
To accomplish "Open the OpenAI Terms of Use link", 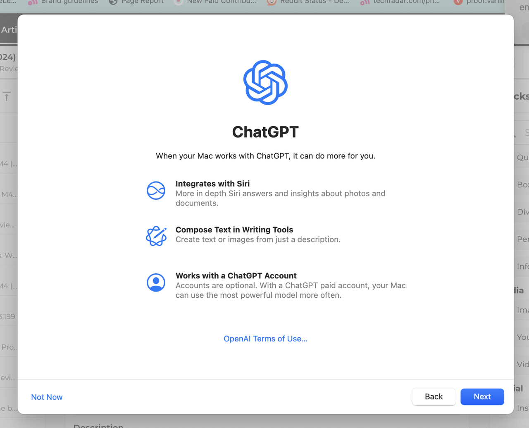I will click(x=265, y=339).
